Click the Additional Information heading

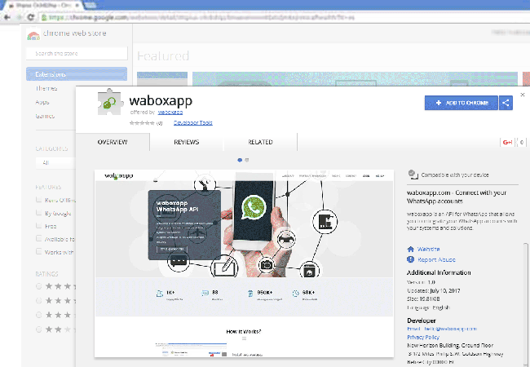click(439, 272)
